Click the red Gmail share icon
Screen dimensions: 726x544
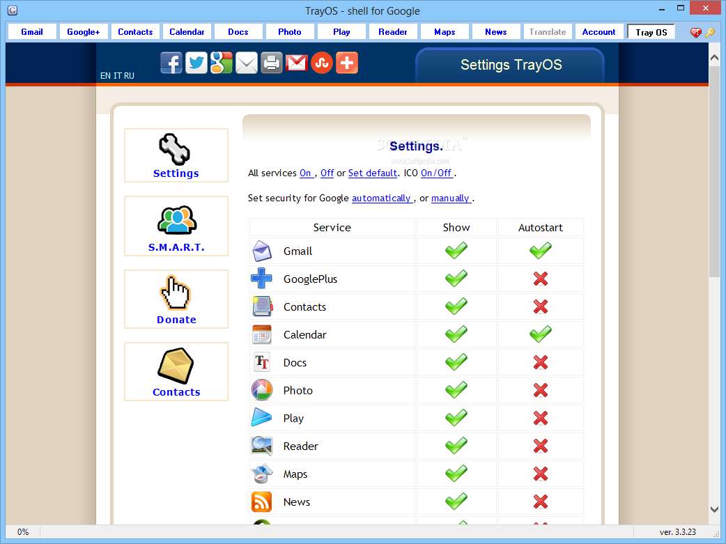(x=296, y=63)
